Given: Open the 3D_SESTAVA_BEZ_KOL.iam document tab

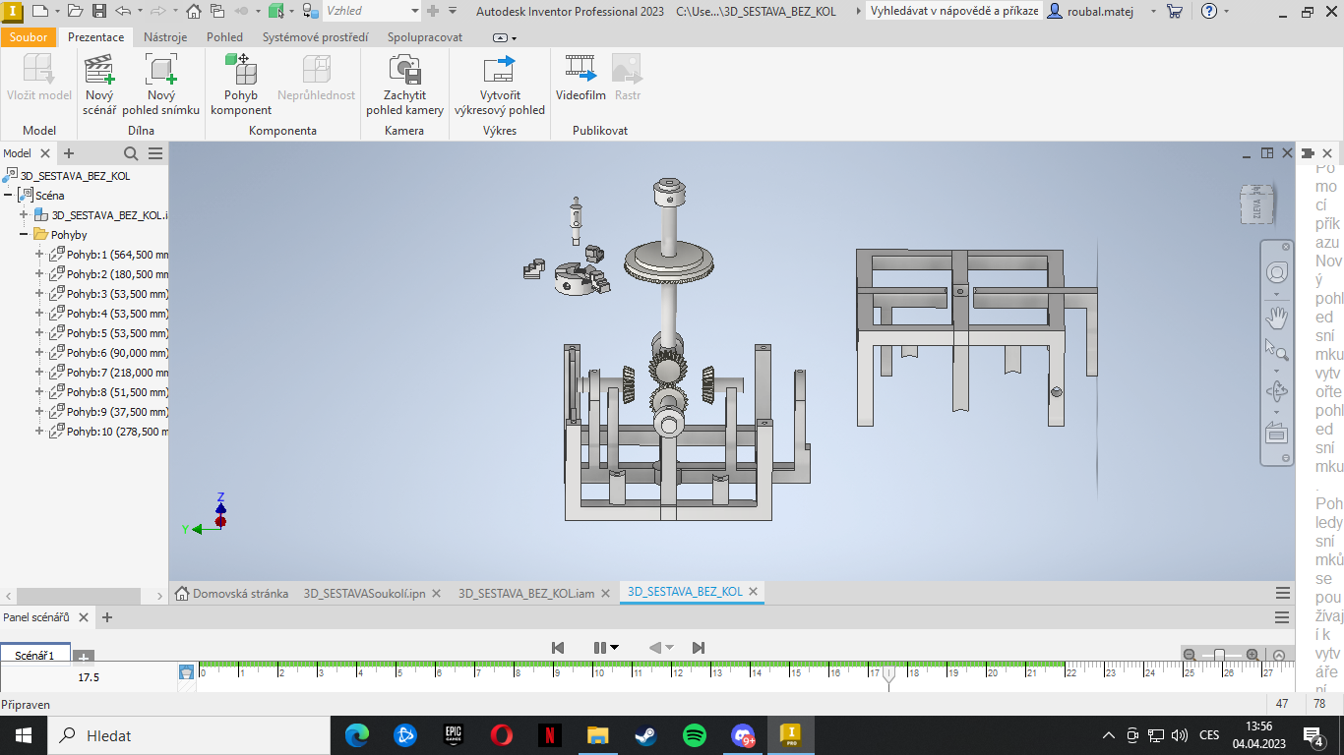Looking at the screenshot, I should pyautogui.click(x=526, y=594).
